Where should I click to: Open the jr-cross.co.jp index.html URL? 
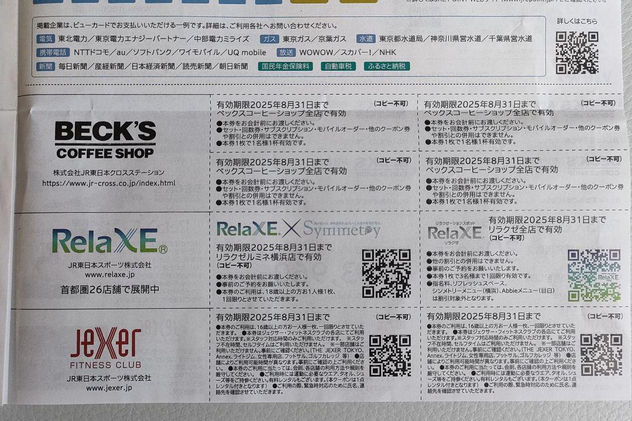coord(109,183)
